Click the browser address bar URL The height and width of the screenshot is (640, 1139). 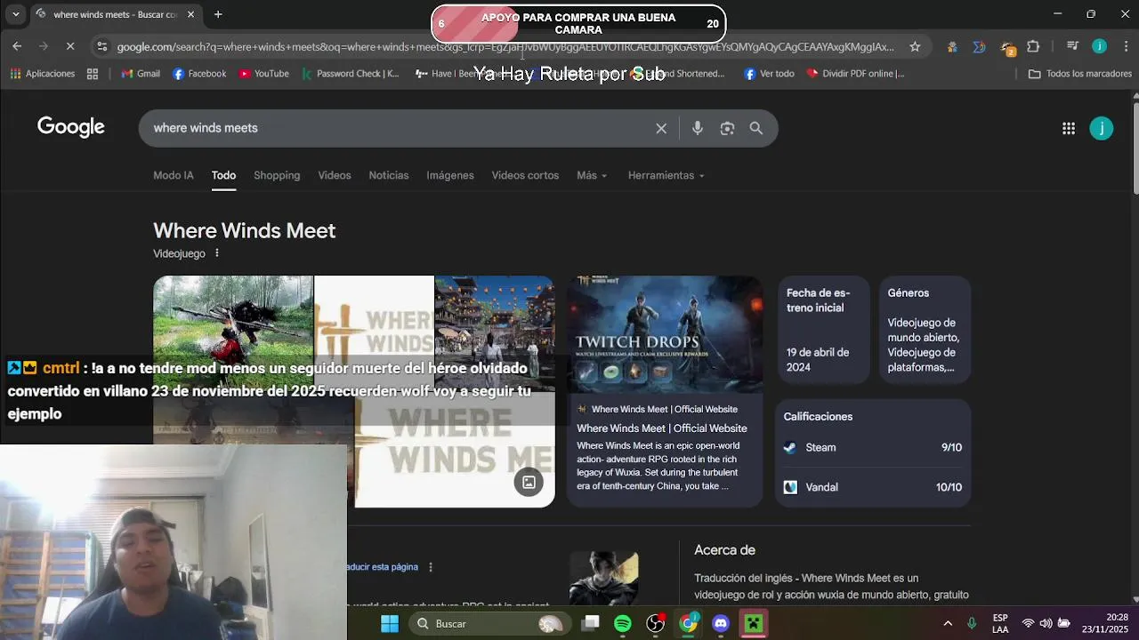505,46
